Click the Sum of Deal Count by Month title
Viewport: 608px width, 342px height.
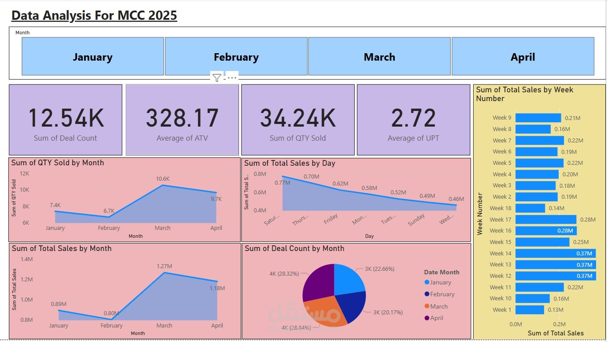(294, 248)
